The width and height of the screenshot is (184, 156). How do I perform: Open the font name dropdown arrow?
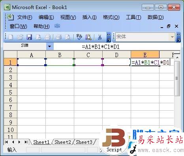click(172, 37)
